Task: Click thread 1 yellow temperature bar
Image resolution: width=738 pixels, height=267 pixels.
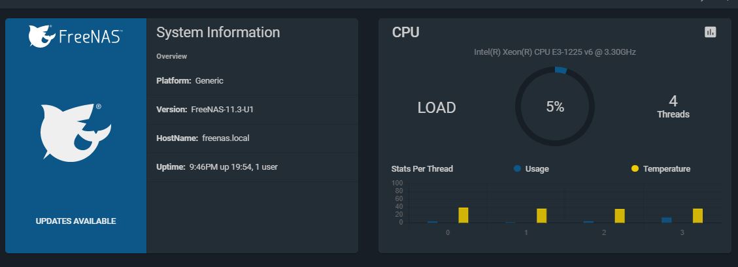Action: click(x=541, y=215)
